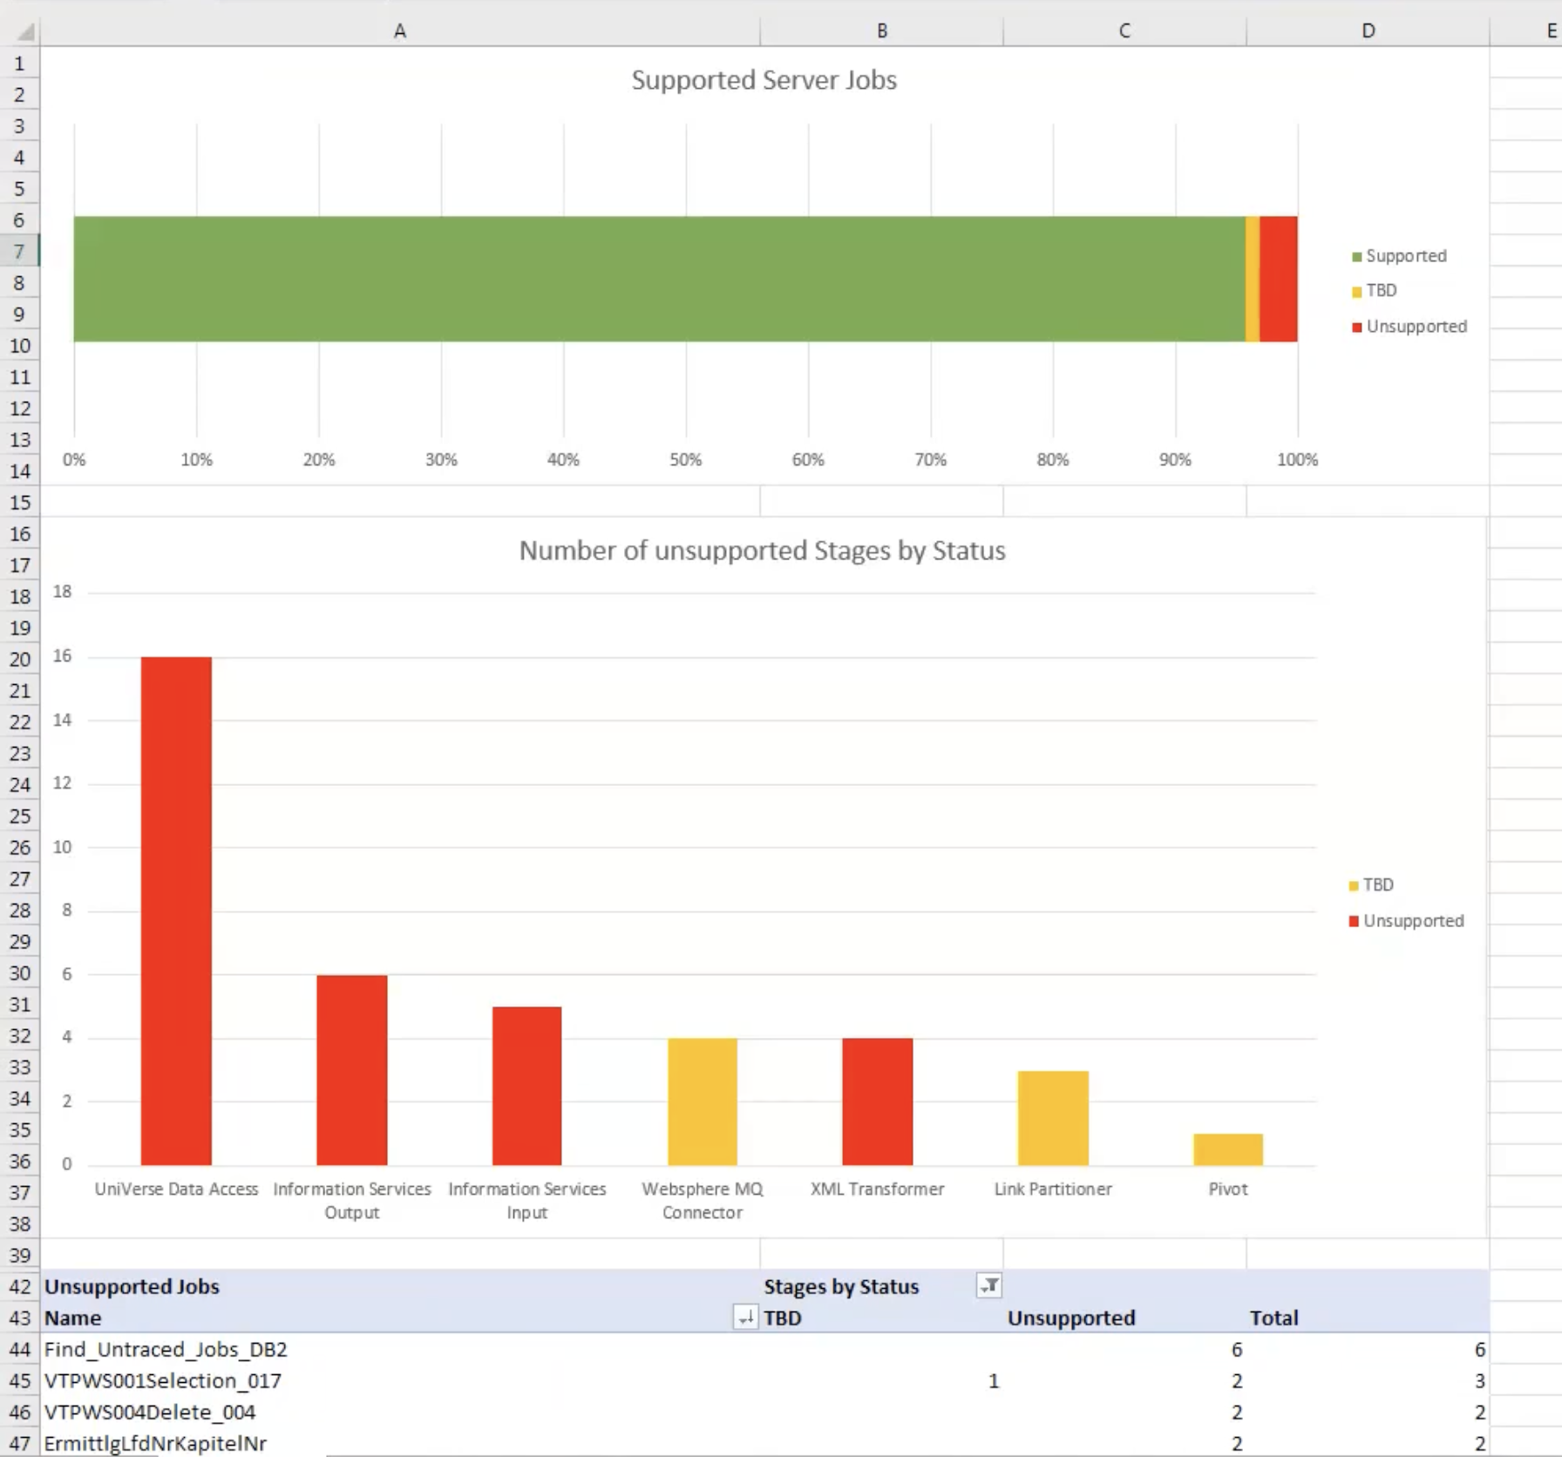Screen dimensions: 1562x1457
Task: Select row 7 header
Action: (19, 252)
